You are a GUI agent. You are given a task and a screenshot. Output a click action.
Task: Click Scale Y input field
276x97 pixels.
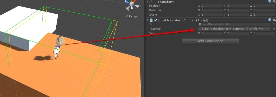tap(238, 15)
